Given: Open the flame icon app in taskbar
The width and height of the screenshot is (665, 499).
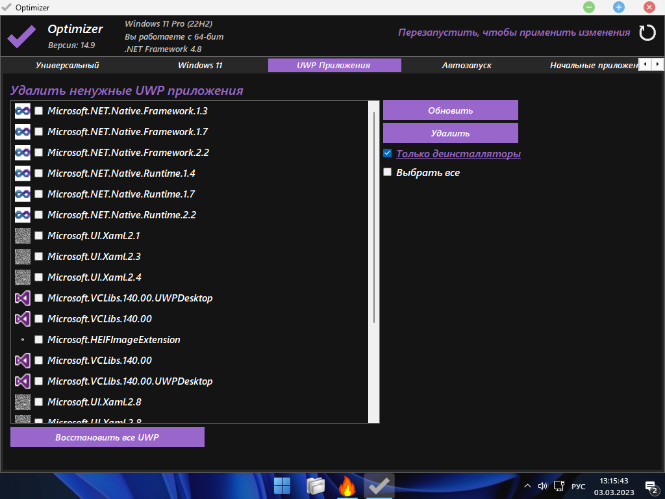Looking at the screenshot, I should pos(347,486).
